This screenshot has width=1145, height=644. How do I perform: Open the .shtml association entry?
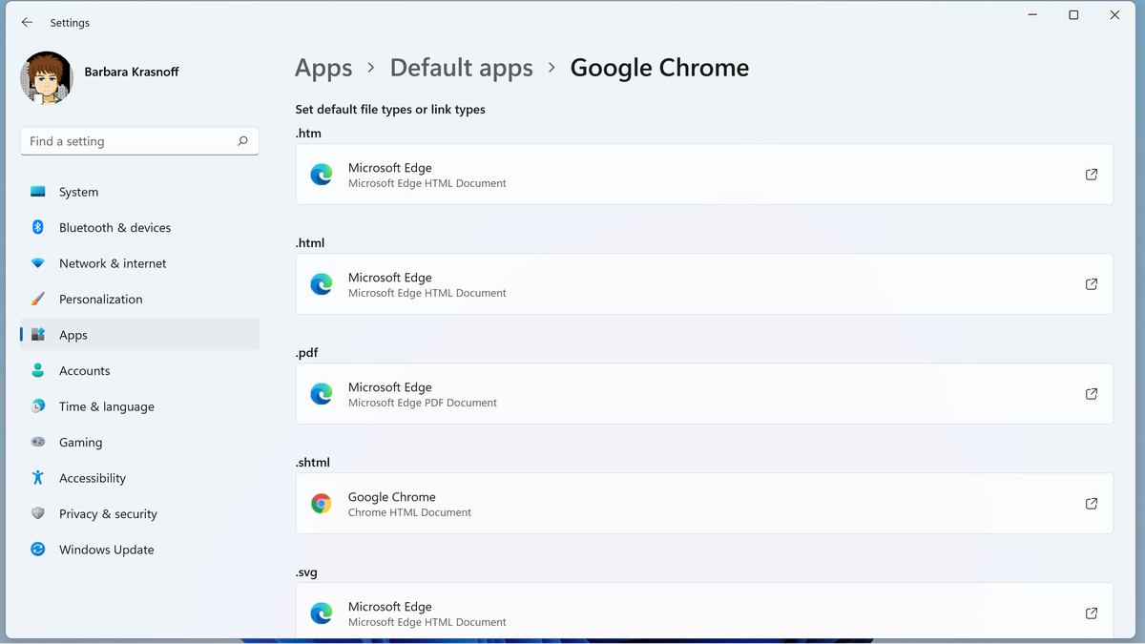(x=704, y=503)
